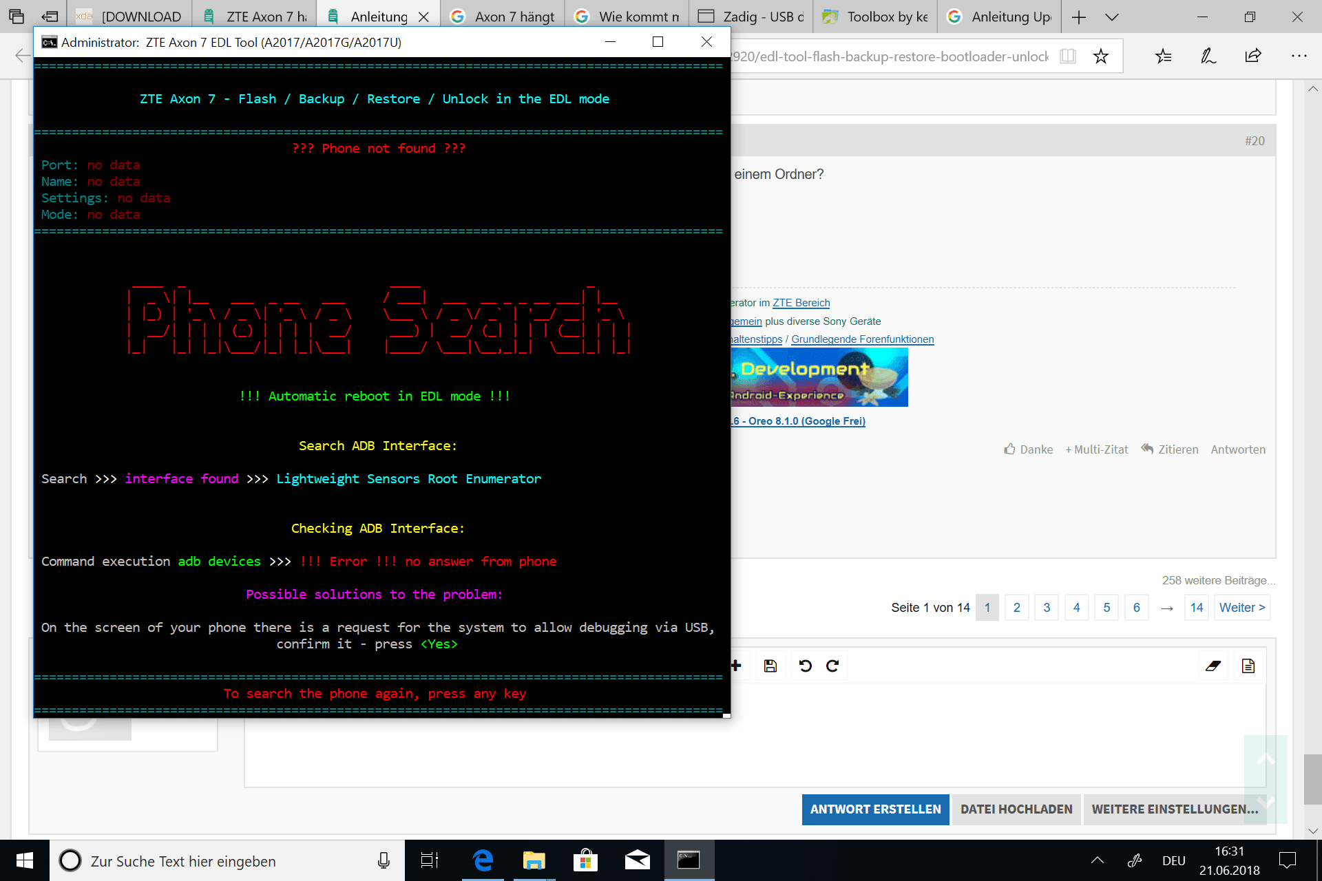Viewport: 1322px width, 881px height.
Task: Click the WEITERE EINSTELLUNGEN button
Action: pos(1175,809)
